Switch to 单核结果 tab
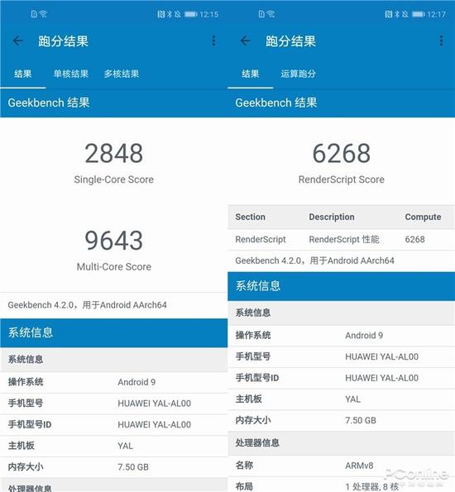 (x=71, y=74)
